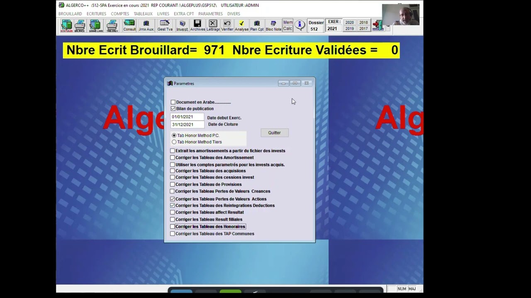
Task: Check Utiliser les comptes parametrés checkbox
Action: coord(173,165)
